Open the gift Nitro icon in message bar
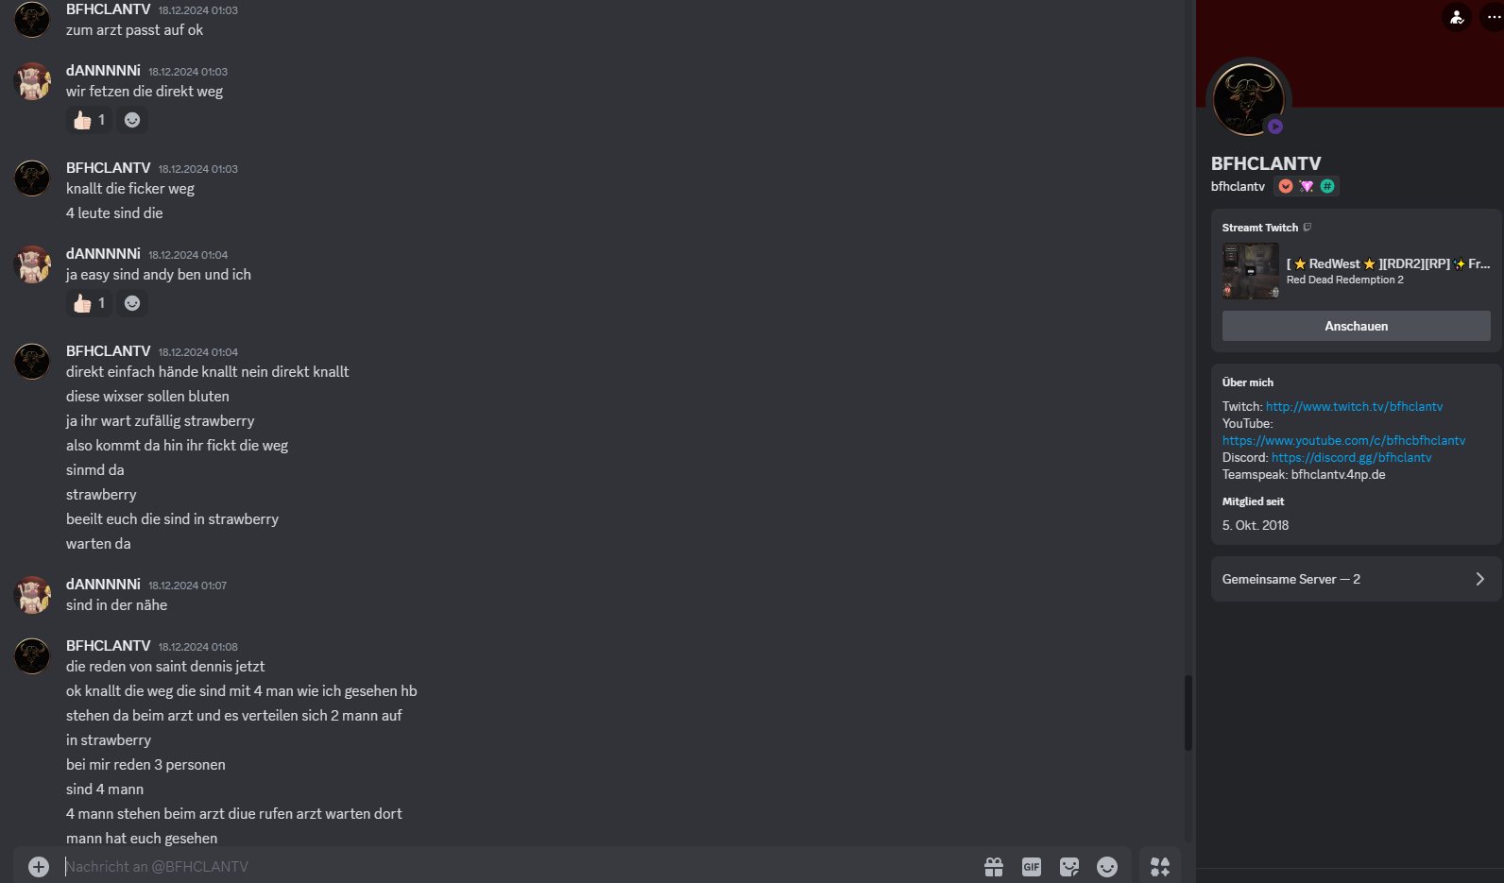Image resolution: width=1504 pixels, height=883 pixels. tap(994, 867)
